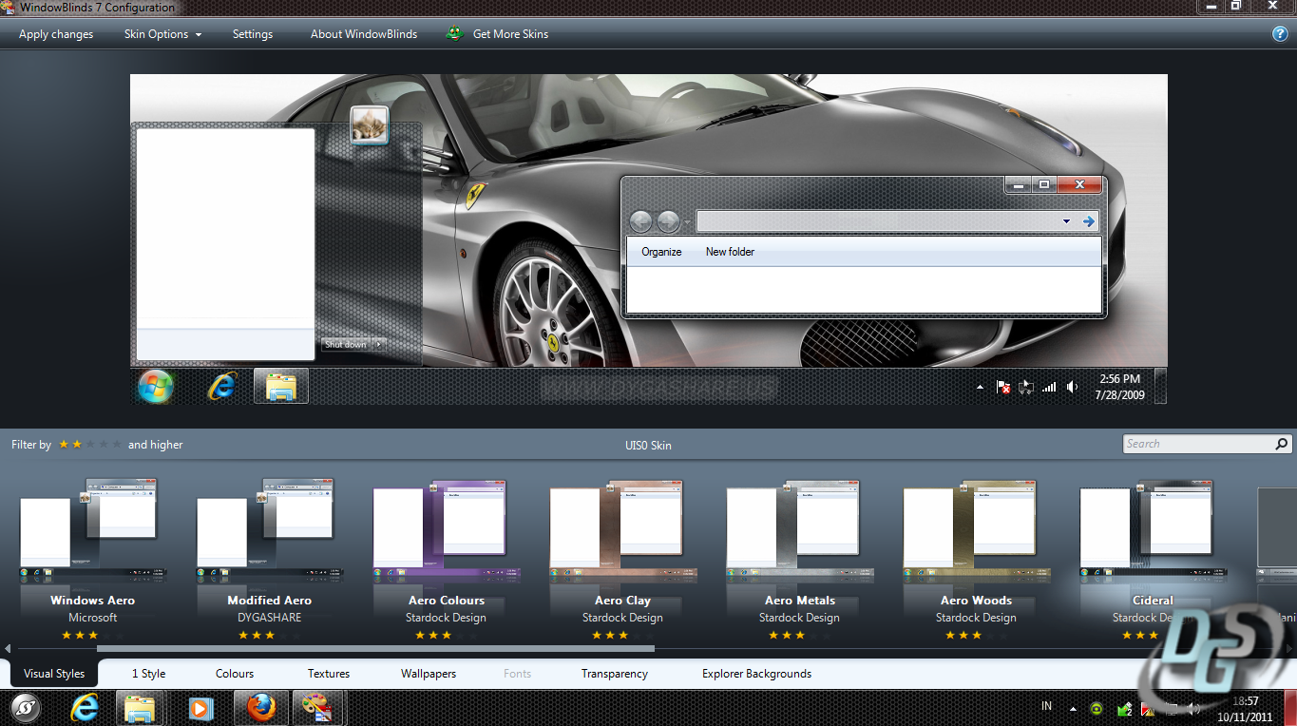Click the 2:56 PM clock in the skin preview
The height and width of the screenshot is (726, 1297).
(1118, 386)
